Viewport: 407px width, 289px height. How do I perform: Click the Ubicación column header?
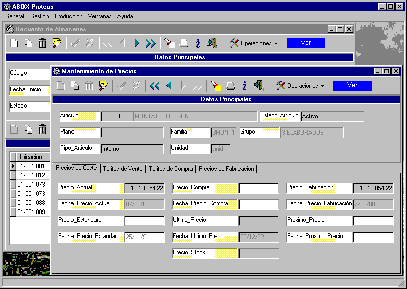coord(33,157)
